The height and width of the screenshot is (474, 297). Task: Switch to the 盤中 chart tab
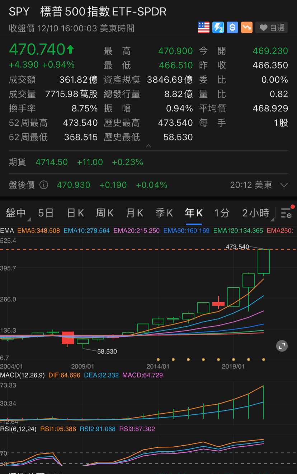point(16,213)
